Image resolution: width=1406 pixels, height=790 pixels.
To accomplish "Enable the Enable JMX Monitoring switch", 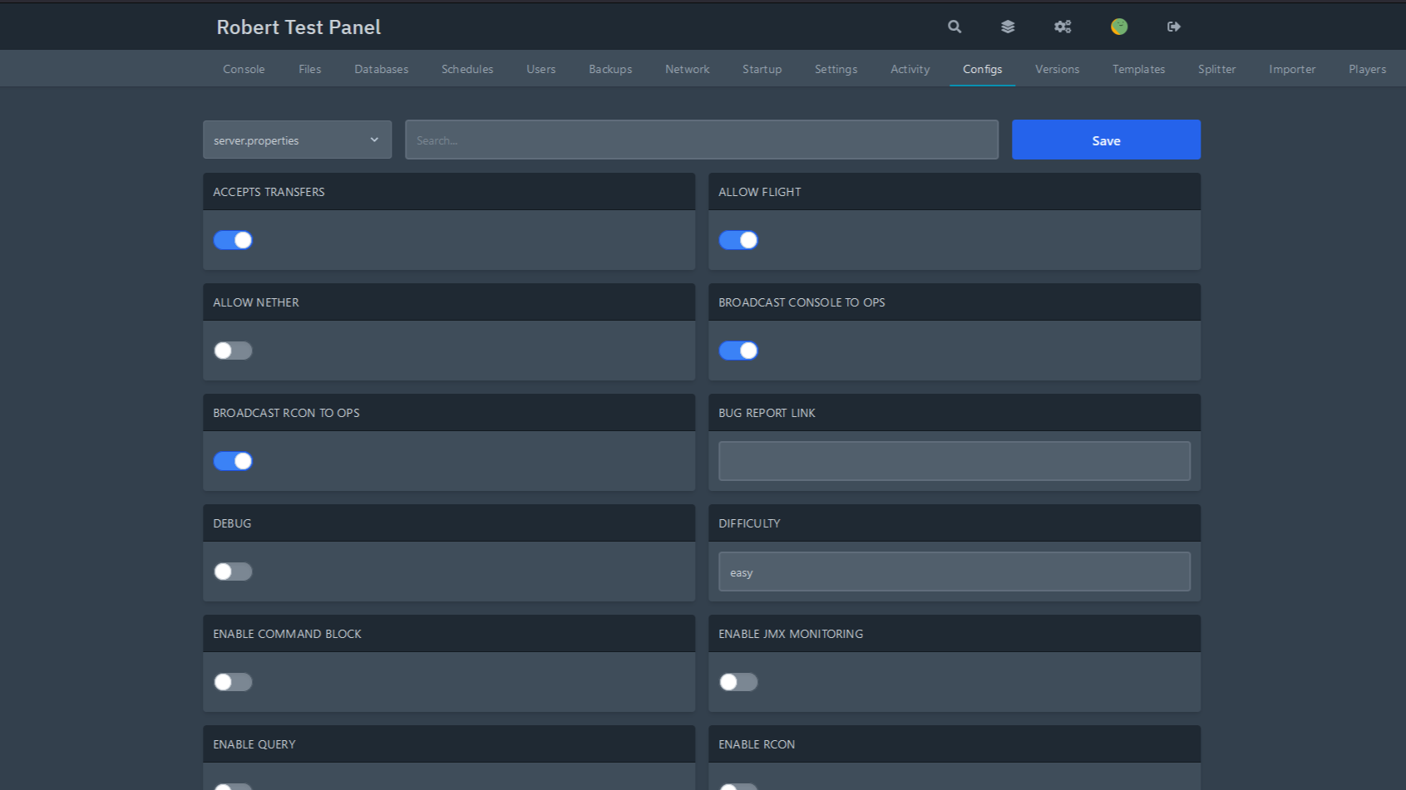I will point(738,682).
